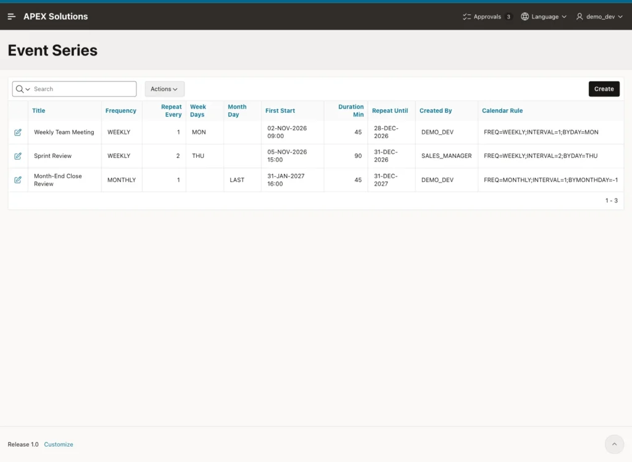The width and height of the screenshot is (632, 462).
Task: Click the FREQ=MONTHLY calendar rule cell
Action: (551, 179)
